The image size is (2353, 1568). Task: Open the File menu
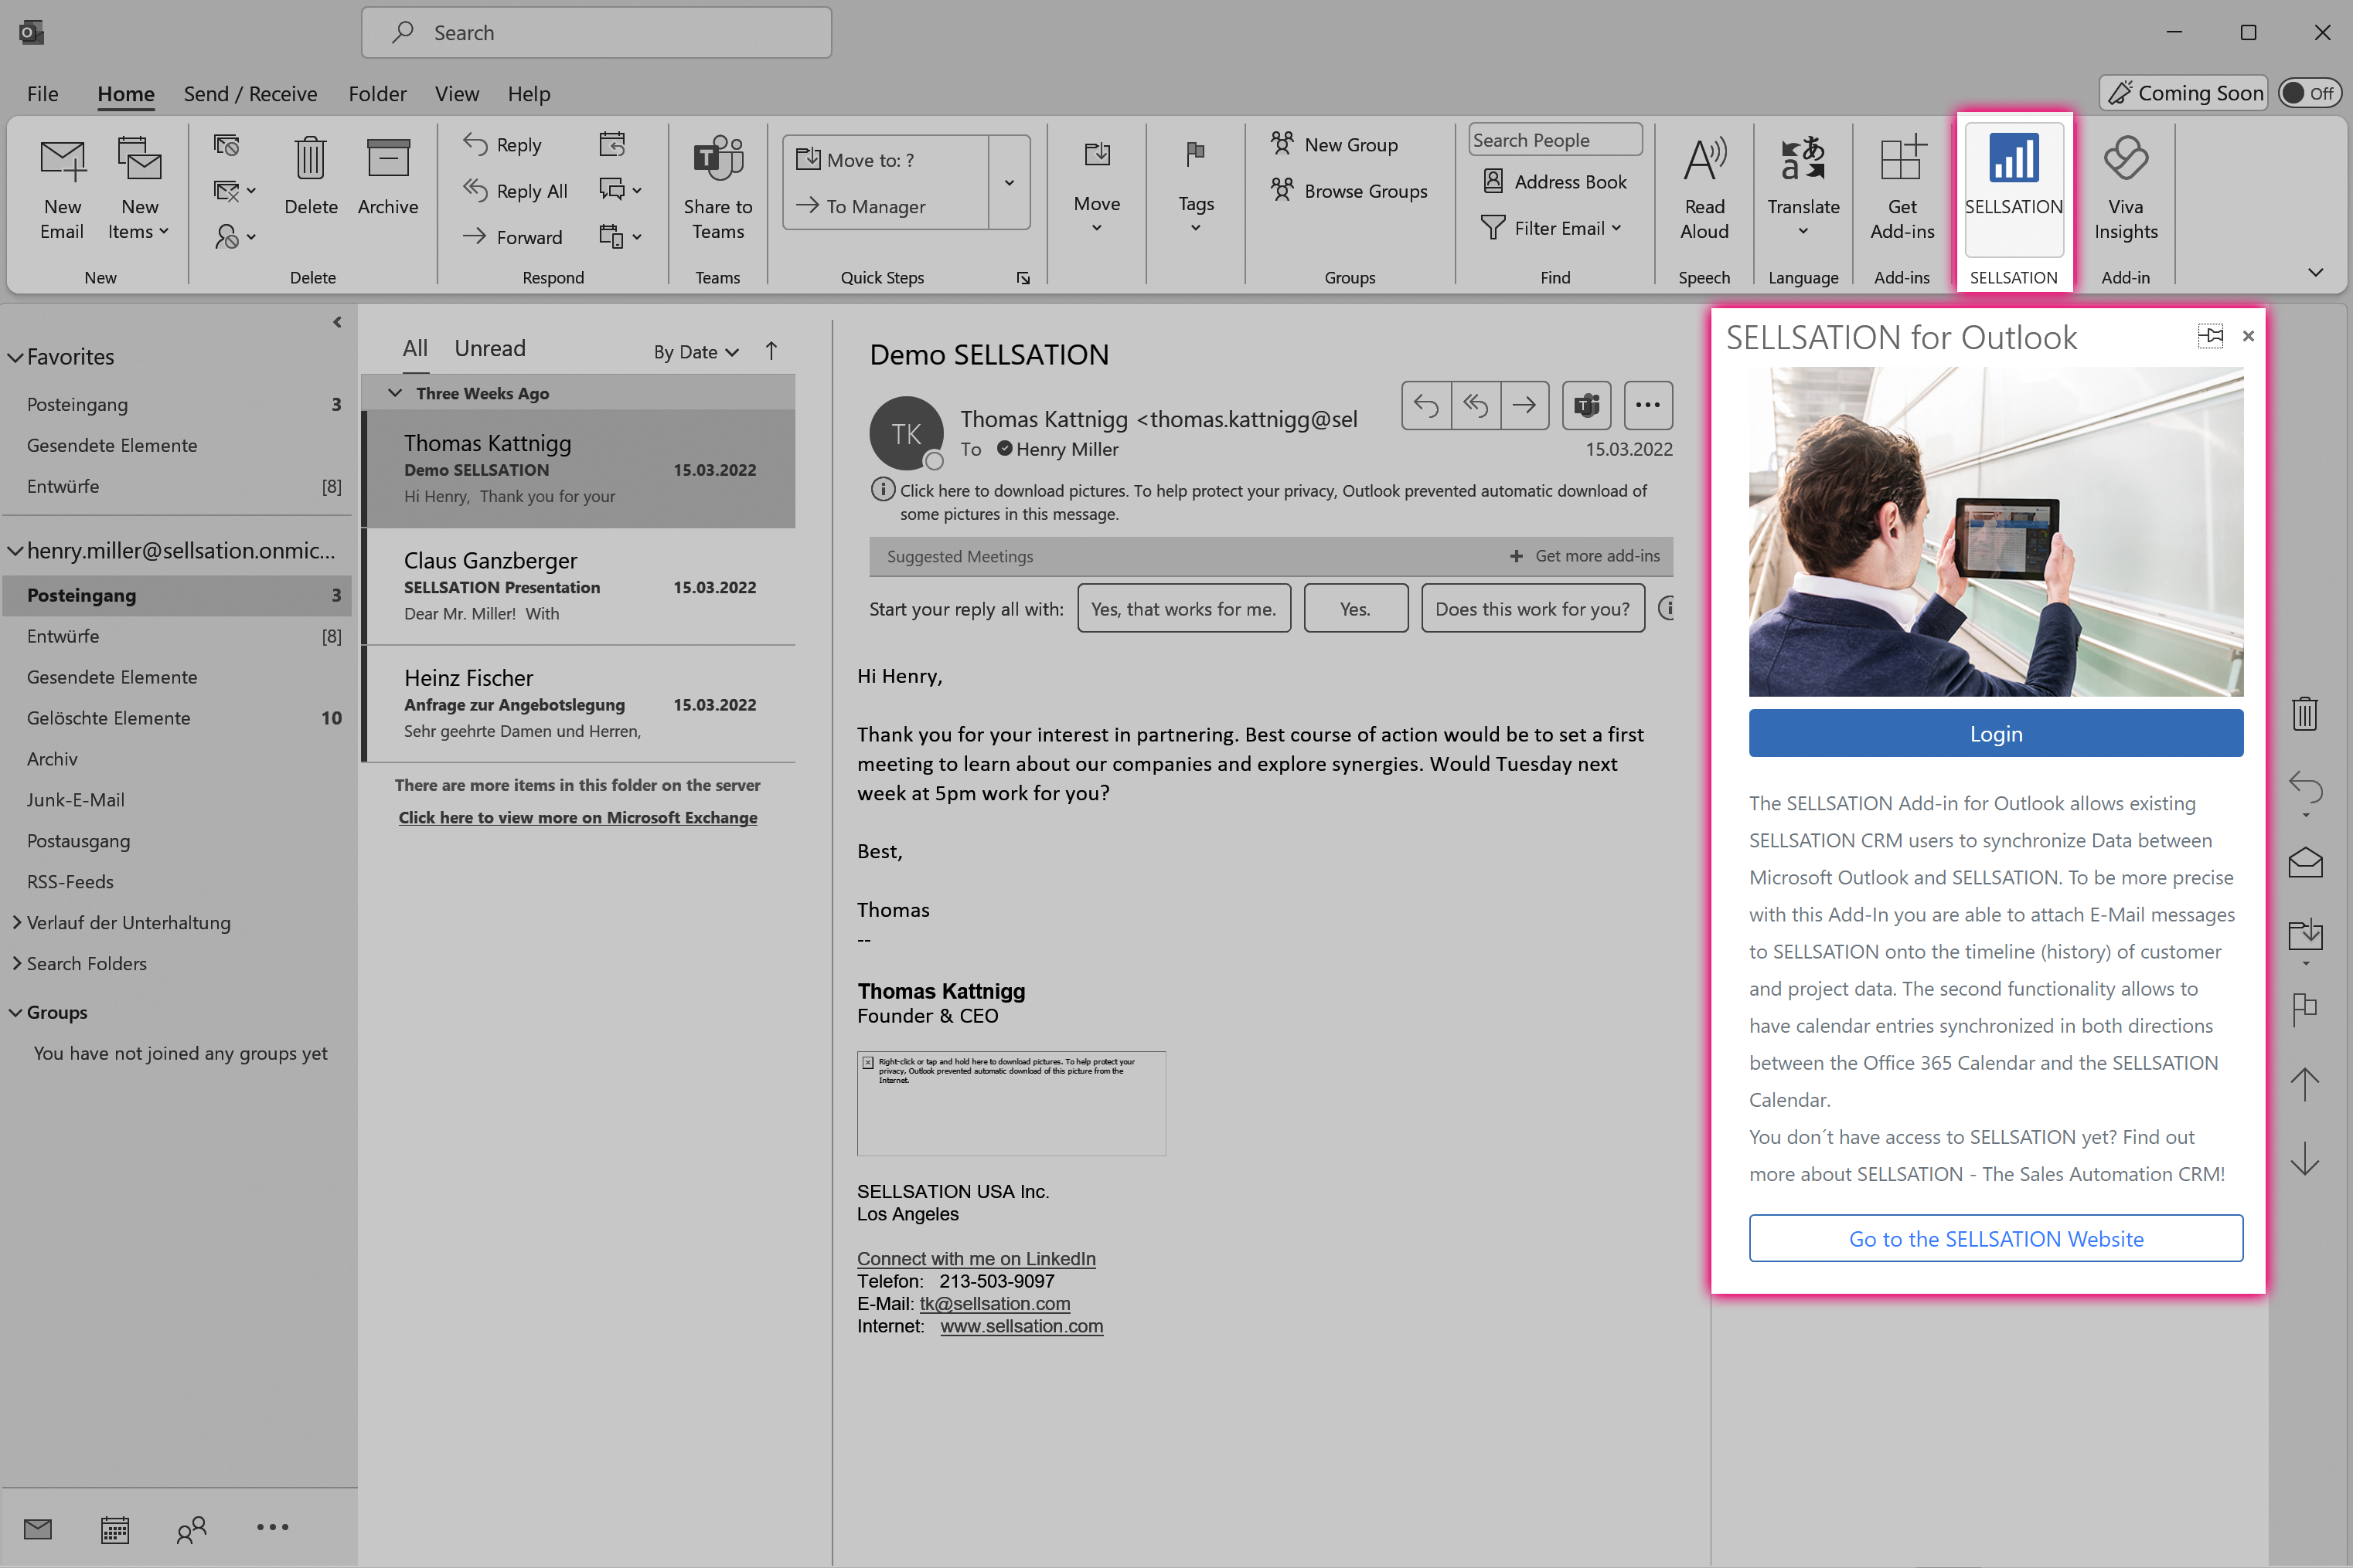coord(42,94)
